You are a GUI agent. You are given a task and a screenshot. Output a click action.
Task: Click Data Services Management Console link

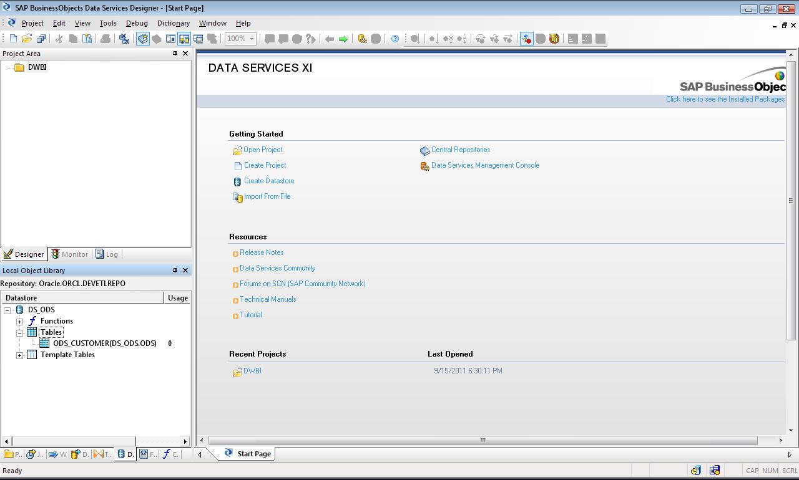tap(485, 165)
